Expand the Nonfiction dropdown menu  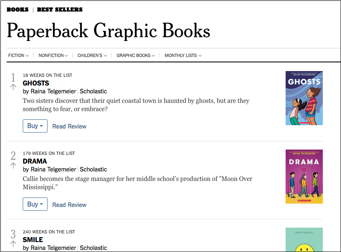tap(53, 55)
